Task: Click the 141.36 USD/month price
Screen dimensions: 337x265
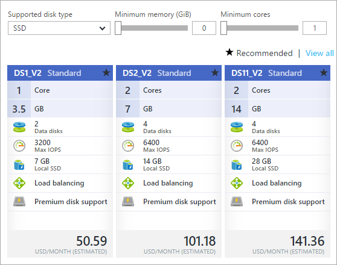Action: (307, 241)
